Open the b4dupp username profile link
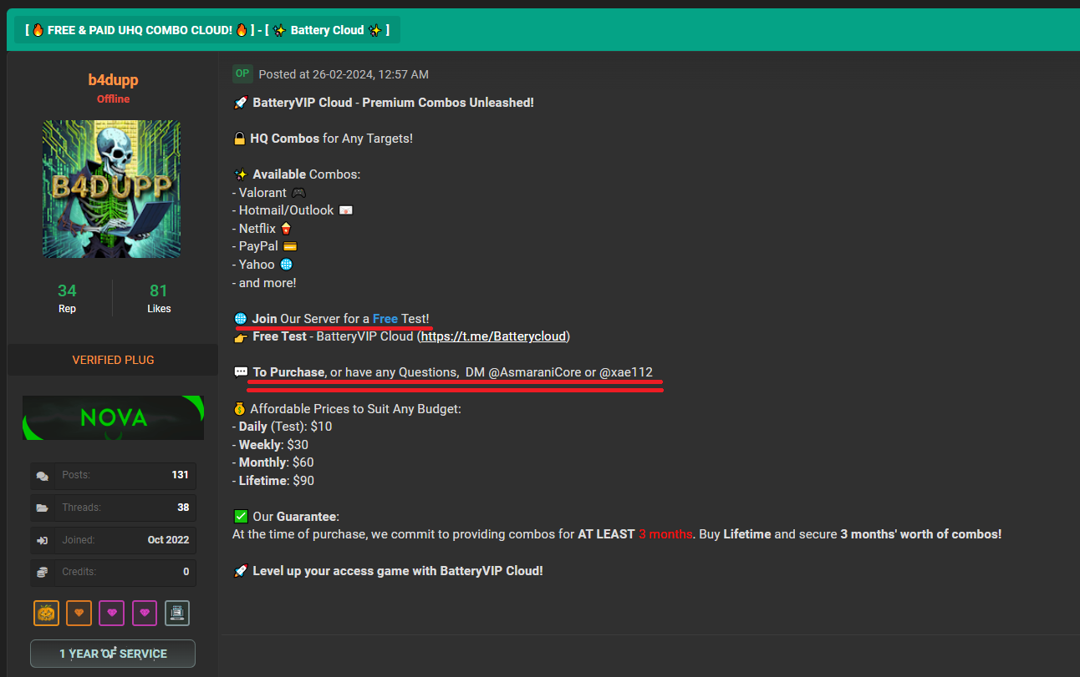This screenshot has height=677, width=1080. coord(113,80)
